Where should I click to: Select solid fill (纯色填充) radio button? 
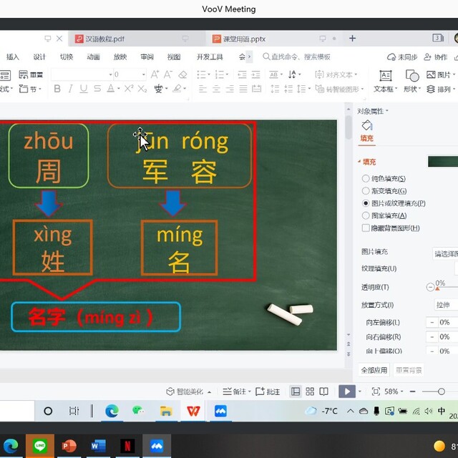366,178
